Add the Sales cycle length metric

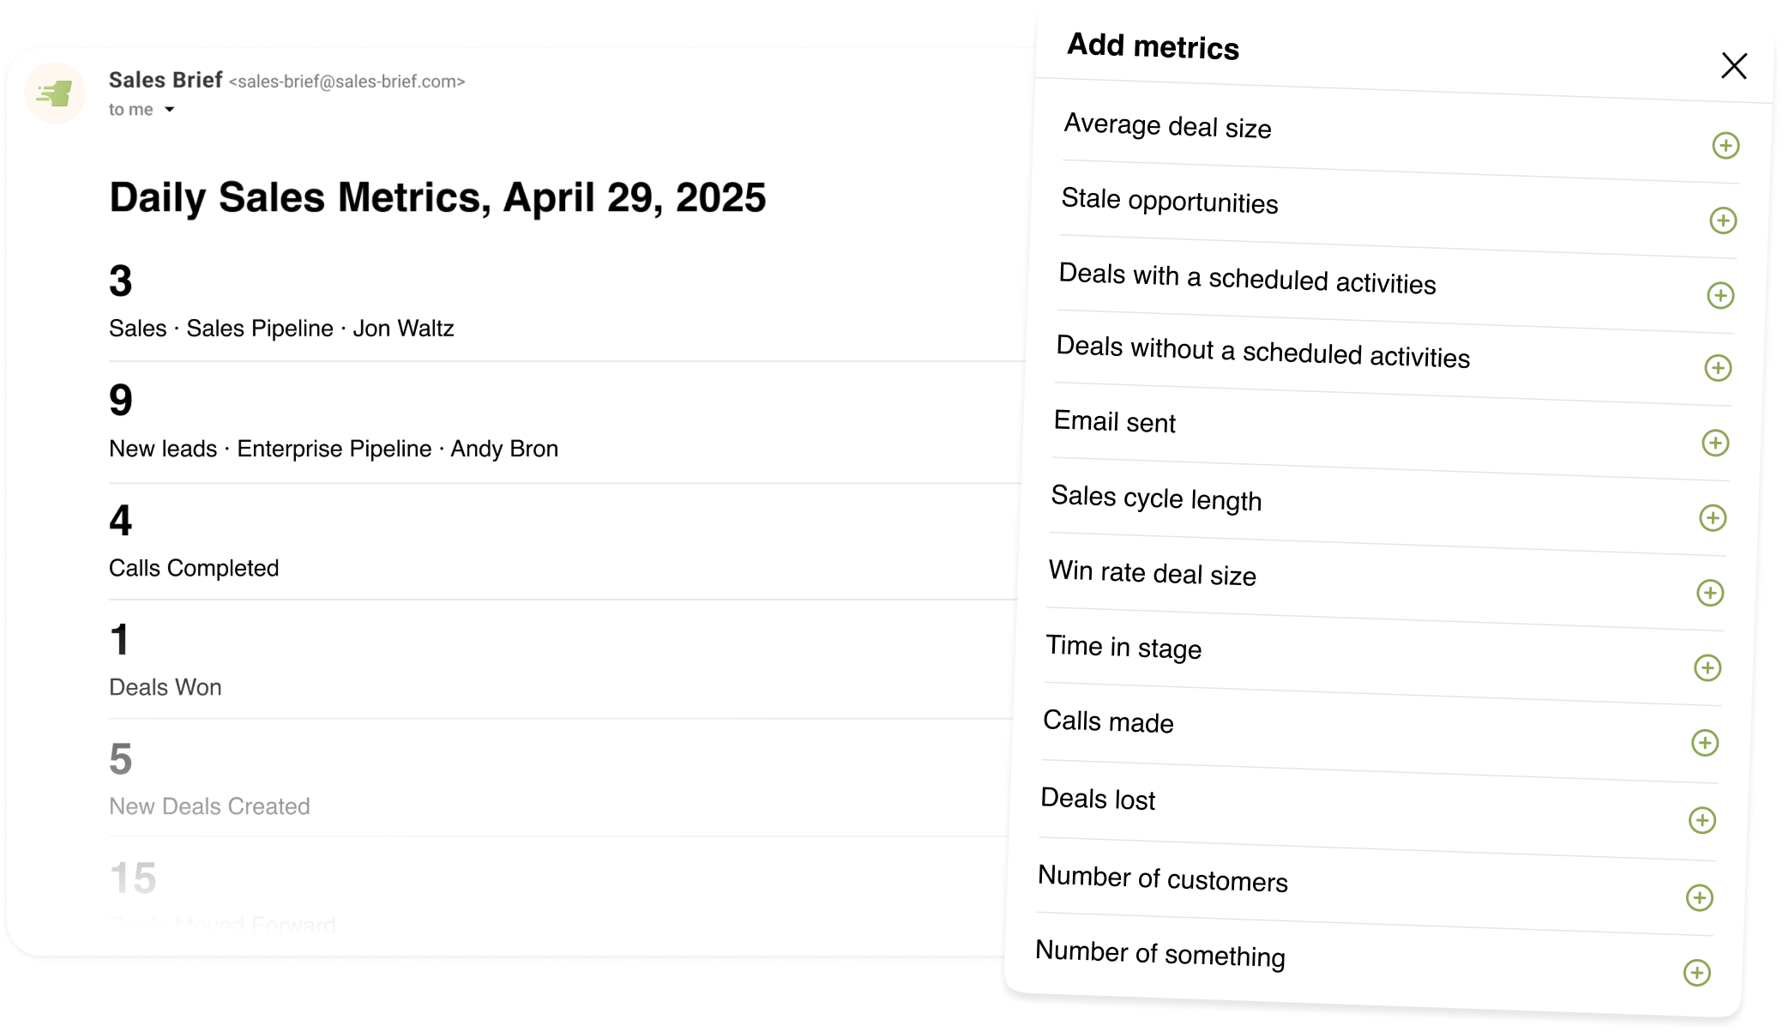click(1713, 518)
